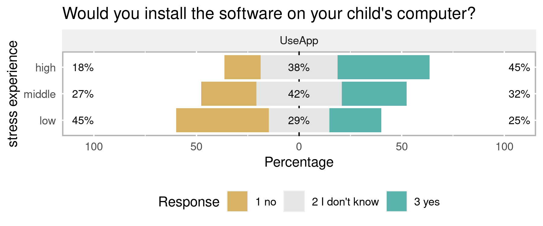Click the tan 'no' bar in the low row
The width and height of the screenshot is (543, 226).
tap(222, 120)
